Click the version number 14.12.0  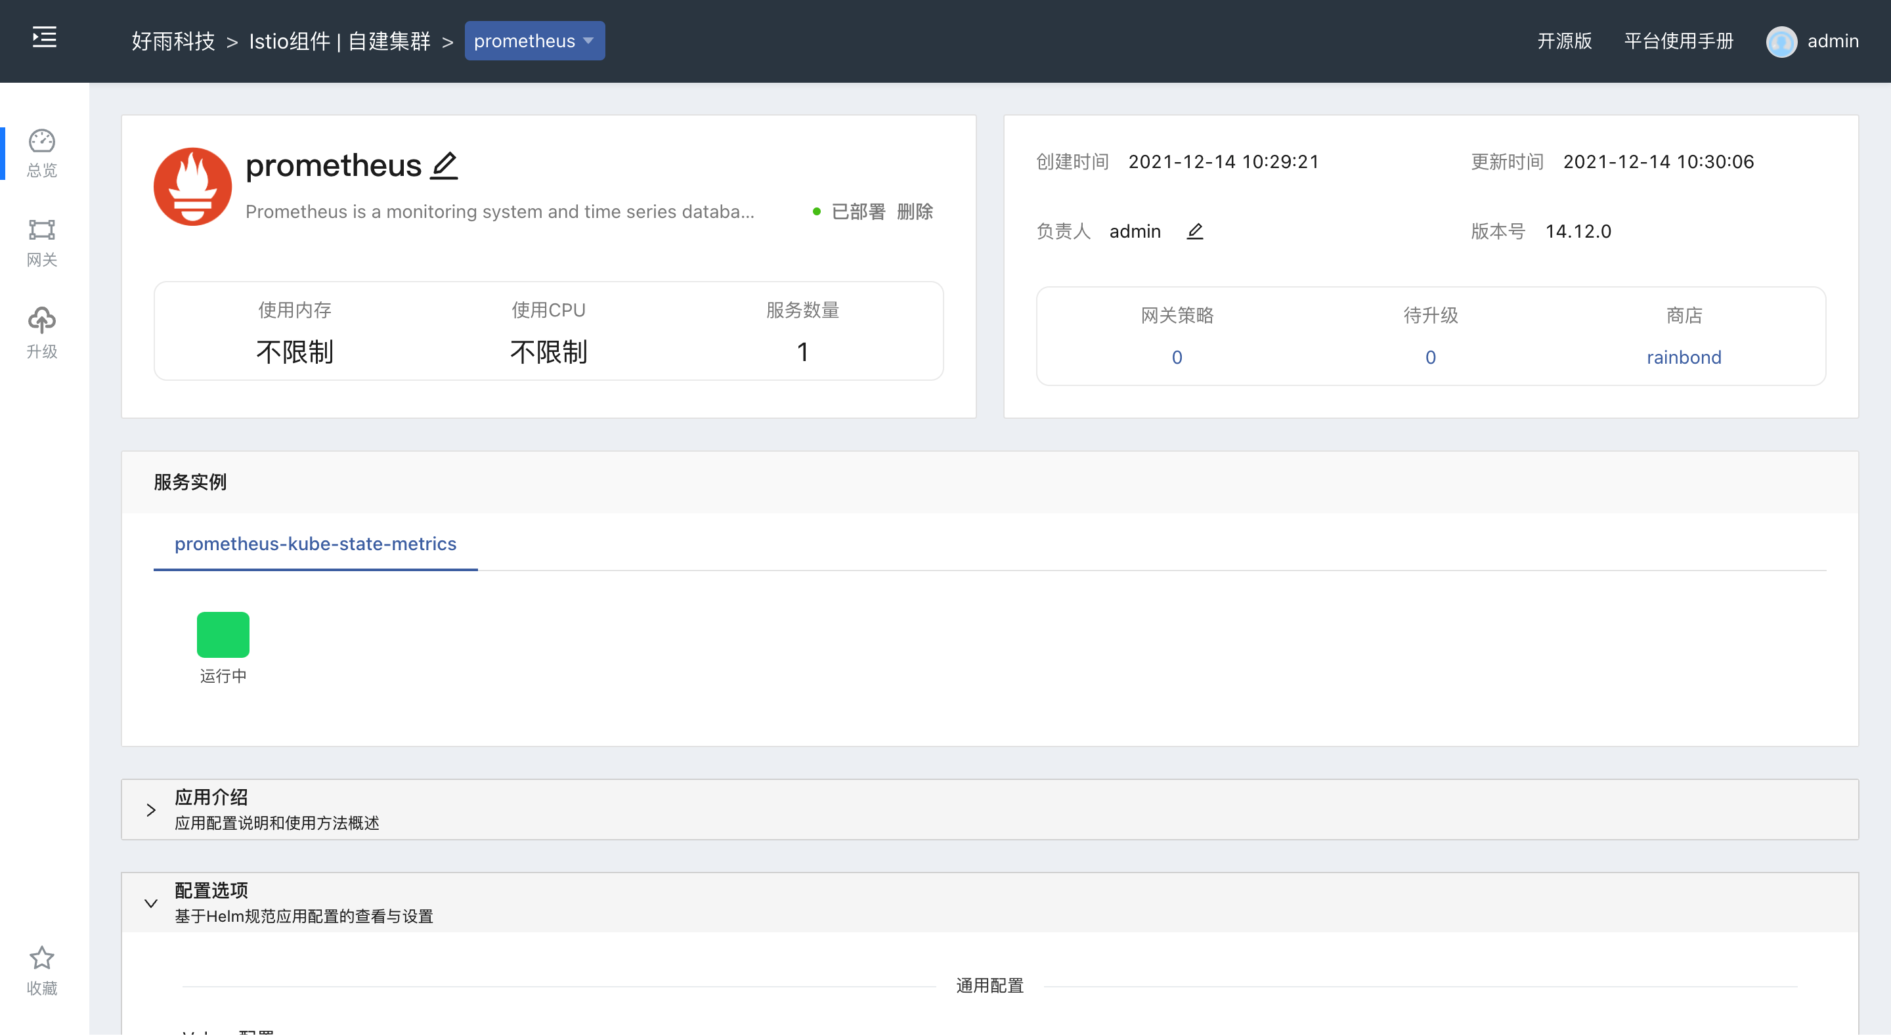[x=1578, y=231]
